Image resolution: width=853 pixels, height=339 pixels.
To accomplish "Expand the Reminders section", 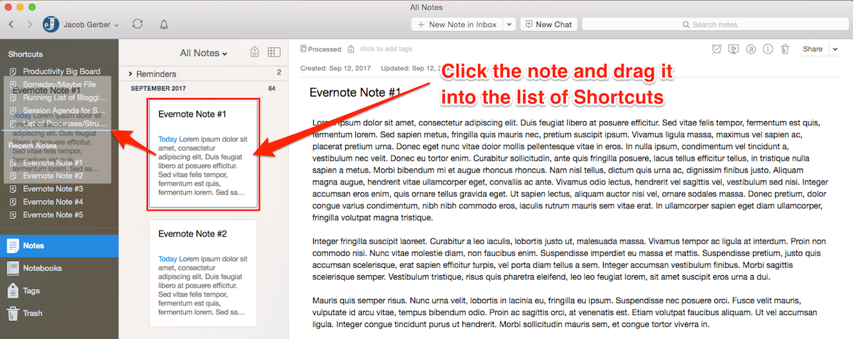I will coord(131,74).
